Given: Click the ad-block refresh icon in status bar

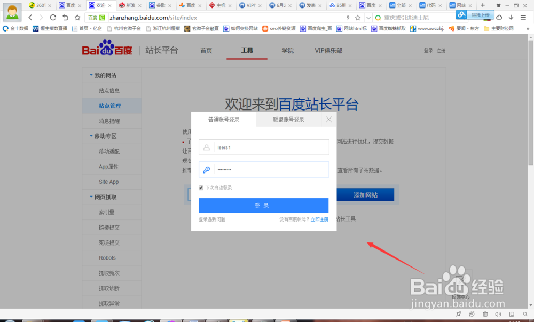Looking at the screenshot, I should coord(472,314).
